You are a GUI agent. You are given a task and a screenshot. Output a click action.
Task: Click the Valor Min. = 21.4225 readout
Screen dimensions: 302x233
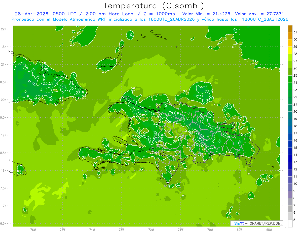coord(206,14)
